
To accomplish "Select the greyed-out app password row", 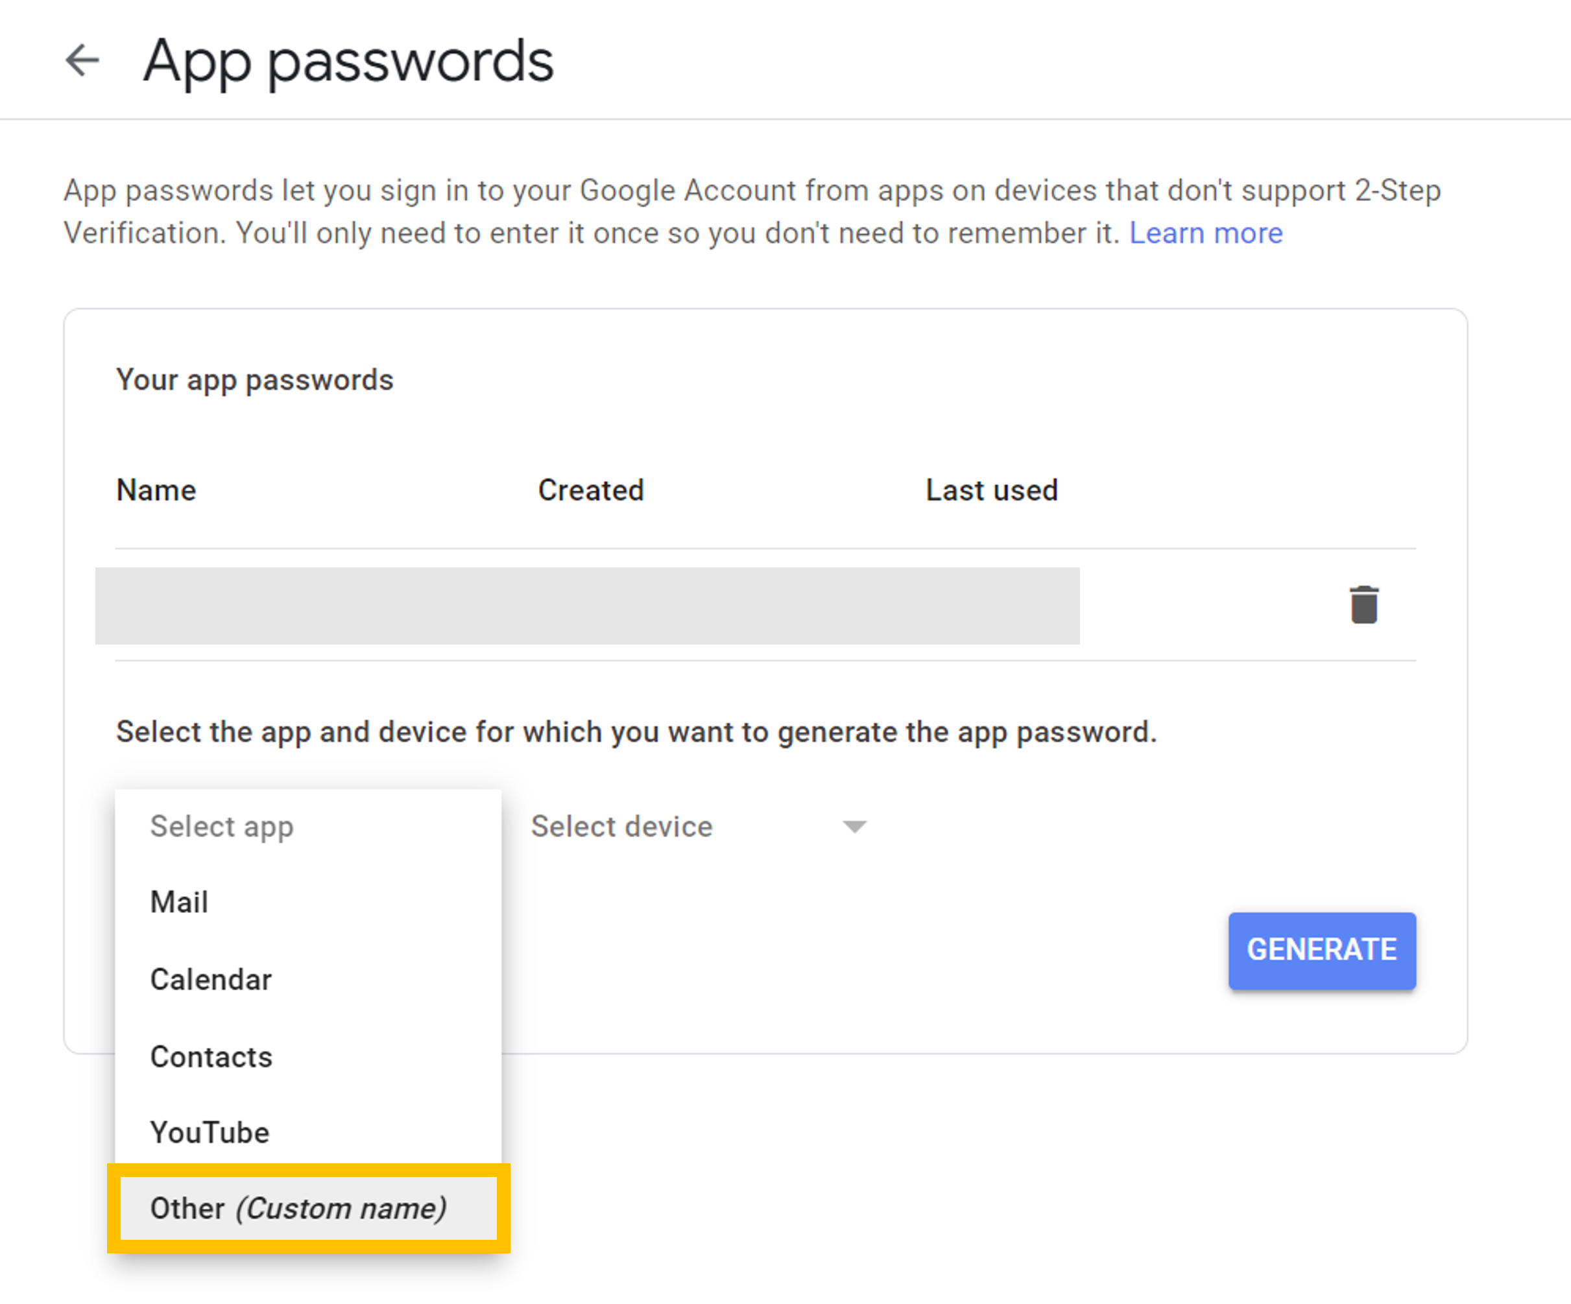I will 586,606.
